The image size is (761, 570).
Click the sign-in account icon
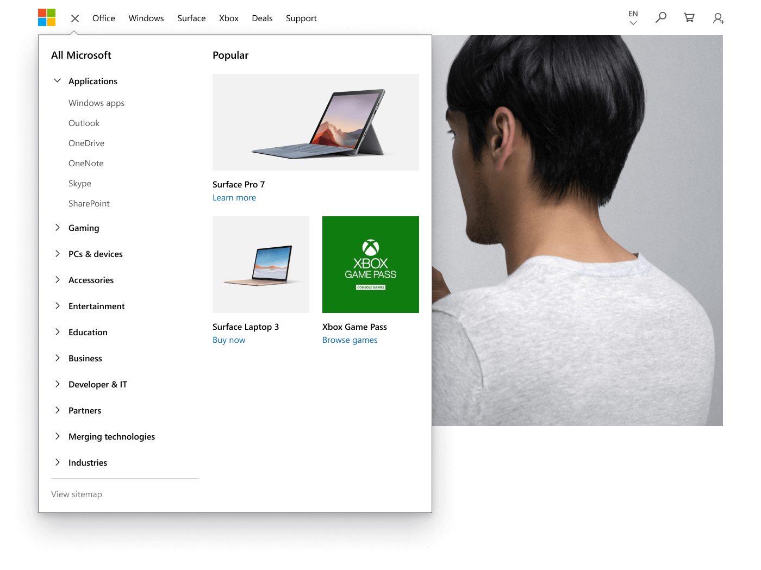pos(718,18)
